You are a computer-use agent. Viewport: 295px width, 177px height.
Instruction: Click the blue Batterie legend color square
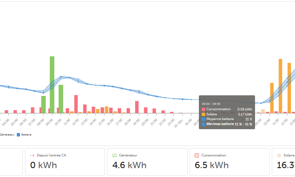(x=18, y=135)
